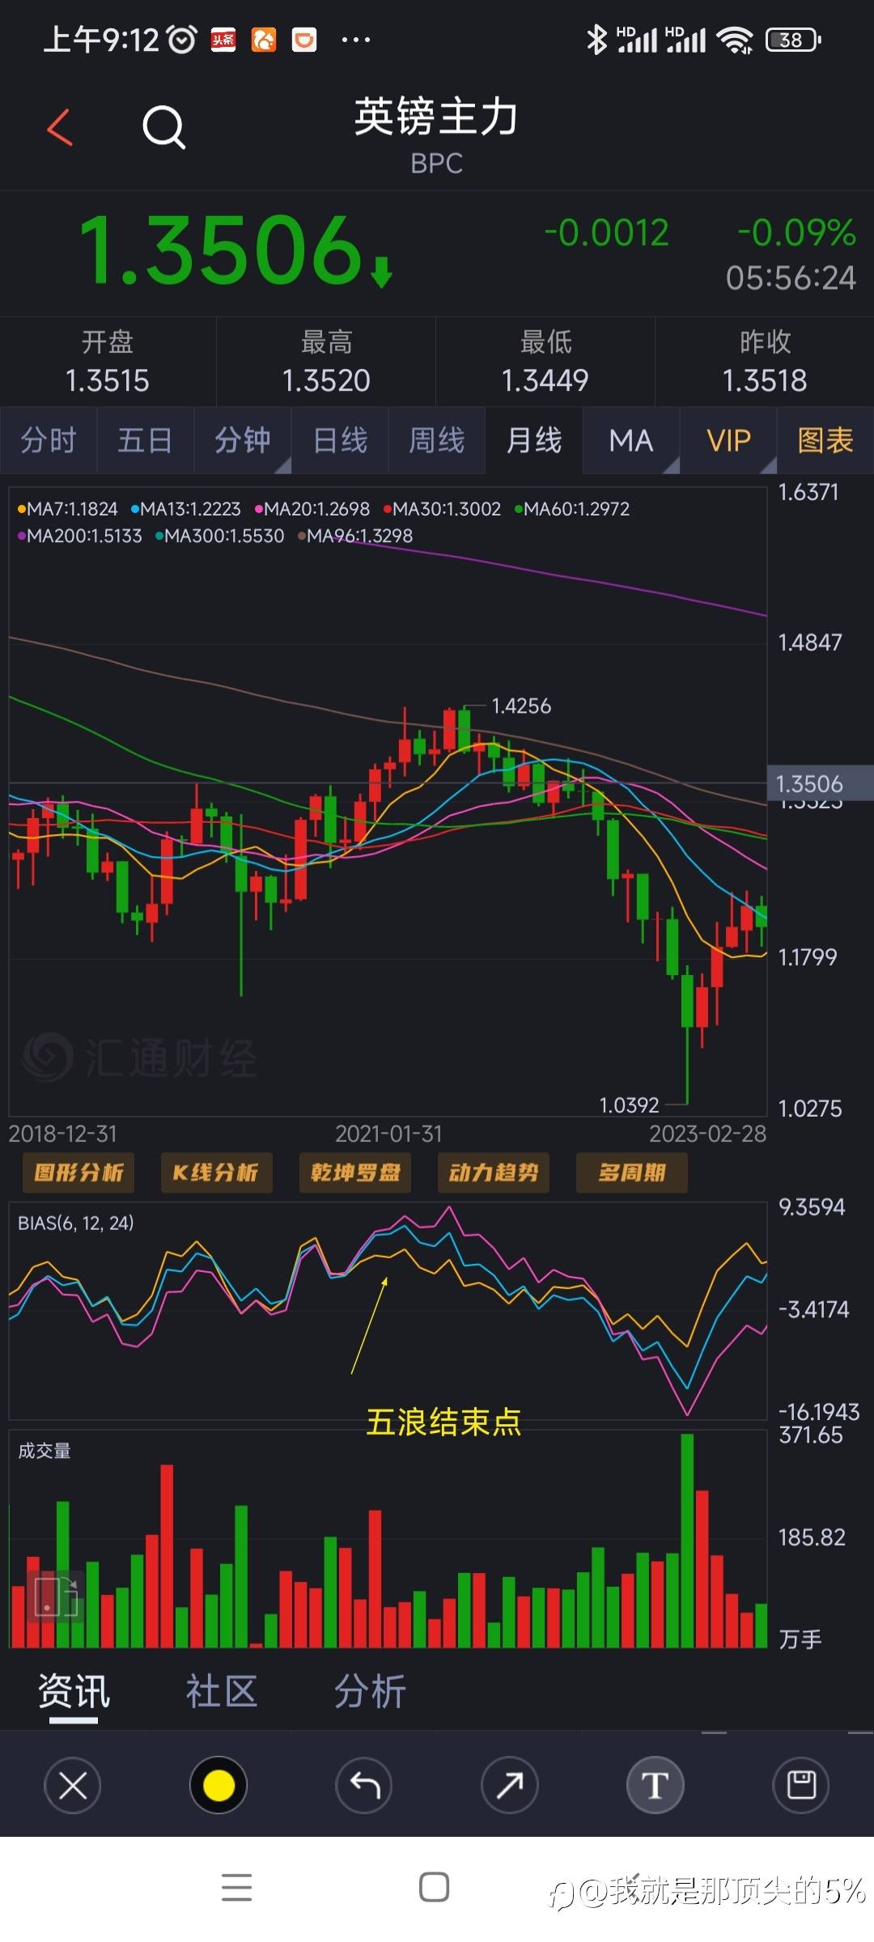The image size is (874, 1942).
Task: Tap the 1.0392 low price marker
Action: click(x=629, y=1105)
